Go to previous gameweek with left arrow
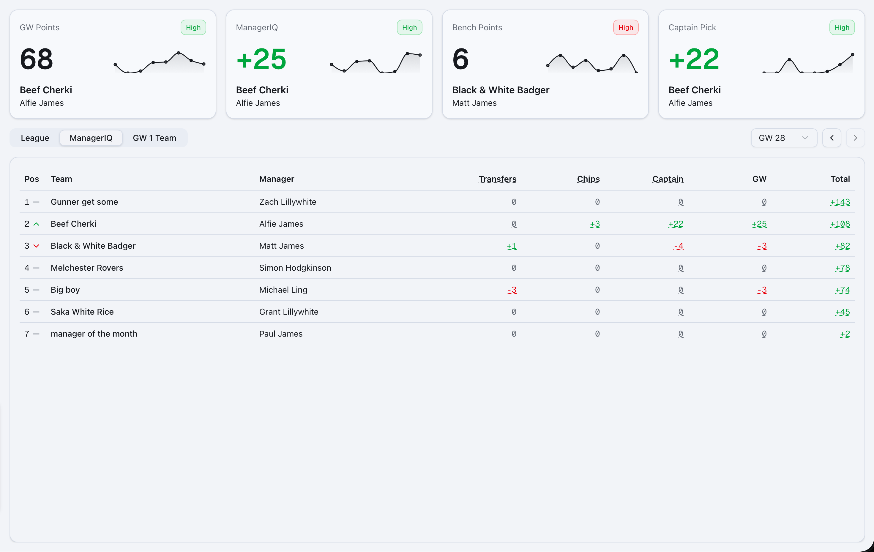Screen dimensions: 874x552 (x=832, y=138)
